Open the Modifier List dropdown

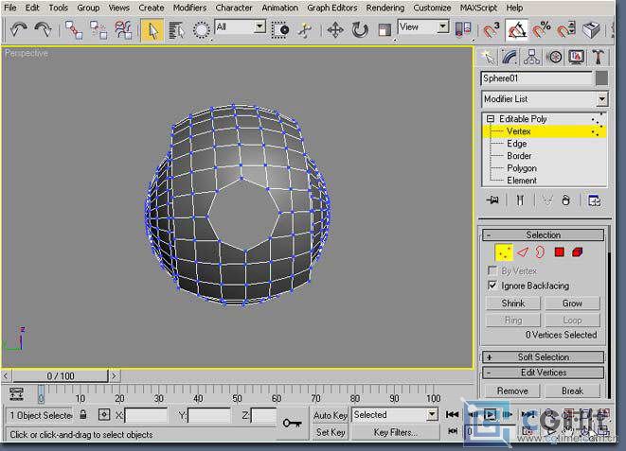click(x=601, y=99)
